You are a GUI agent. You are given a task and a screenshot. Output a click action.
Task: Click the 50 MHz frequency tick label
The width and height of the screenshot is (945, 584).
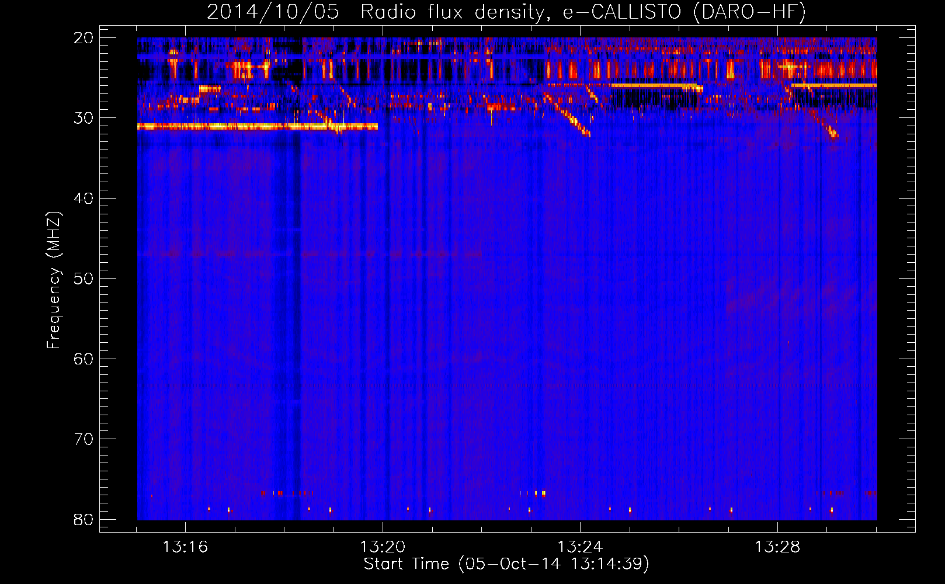tap(84, 279)
